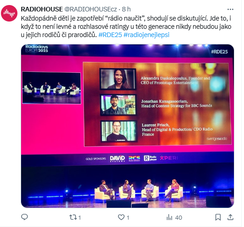Open the three-dot more options menu
This screenshot has width=244, height=227.
(230, 10)
